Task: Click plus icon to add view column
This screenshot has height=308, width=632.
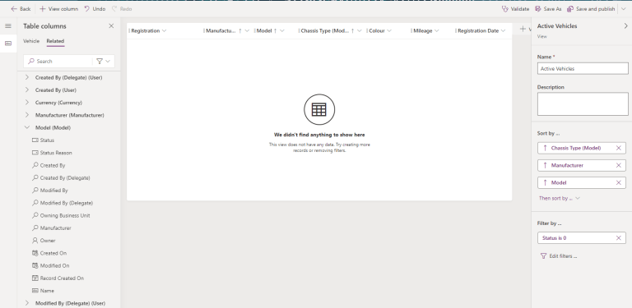Action: 523,29
